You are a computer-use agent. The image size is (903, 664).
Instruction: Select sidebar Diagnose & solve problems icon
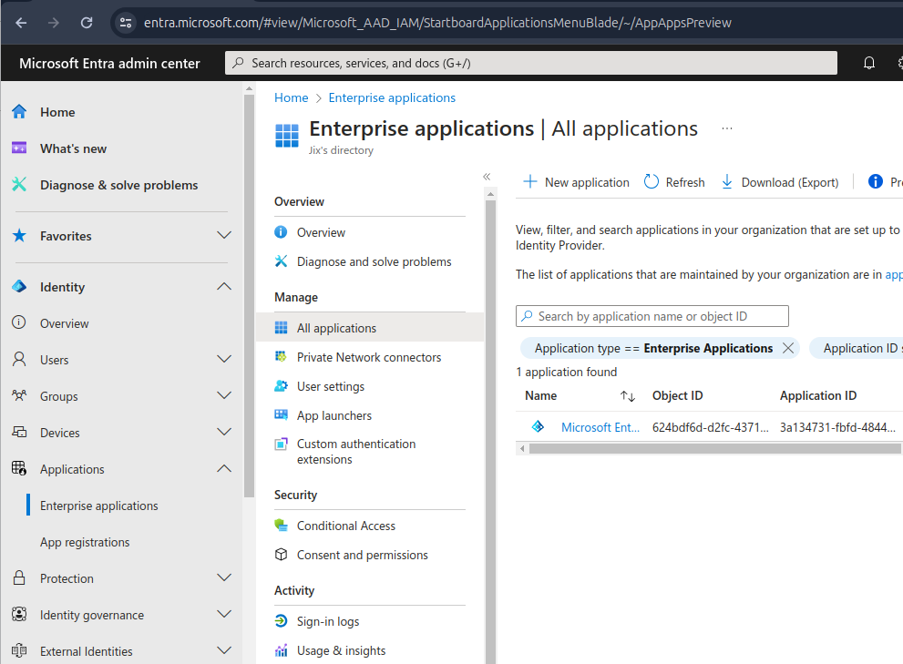(x=19, y=184)
